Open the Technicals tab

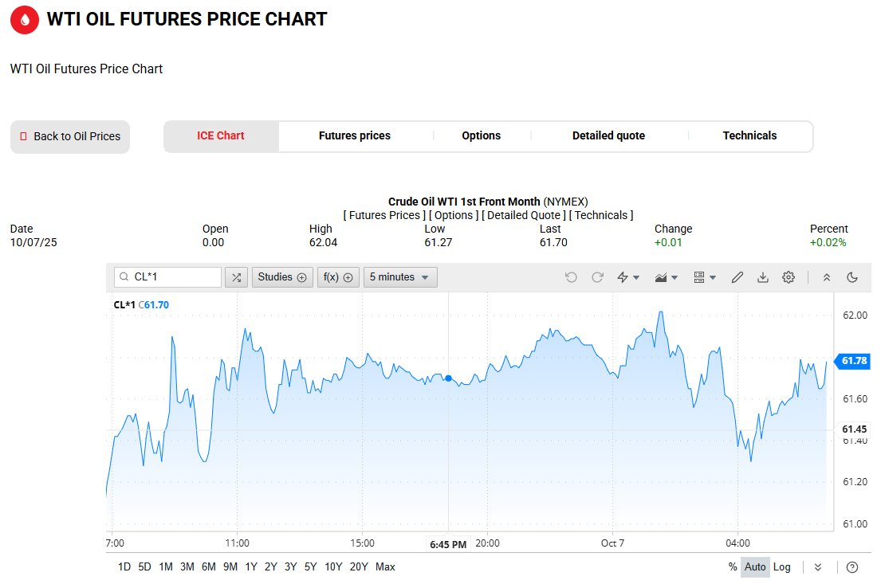749,136
